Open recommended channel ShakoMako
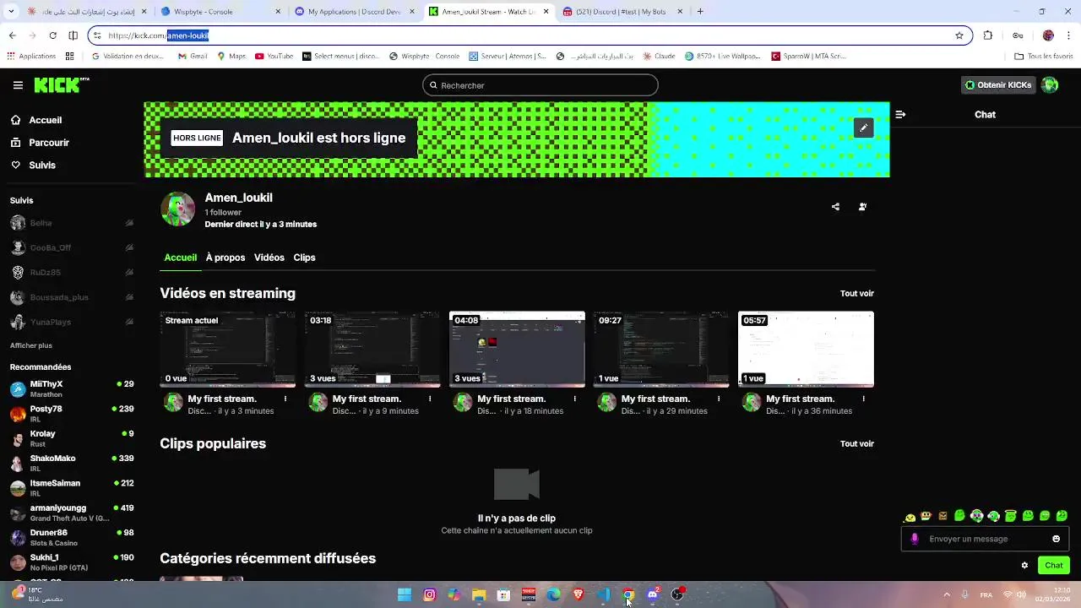The width and height of the screenshot is (1081, 608). pyautogui.click(x=72, y=463)
